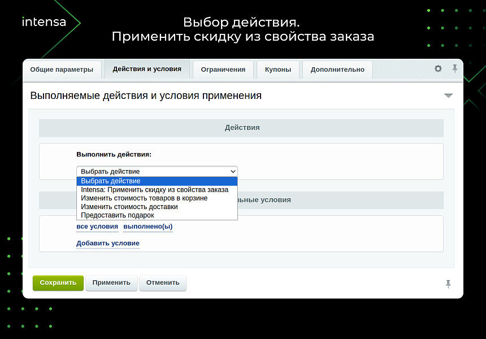
Task: Switch to the "Купоны" tab
Action: tap(277, 69)
